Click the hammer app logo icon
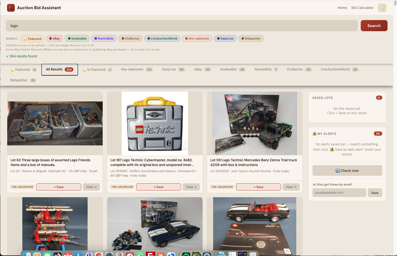397x256 pixels. (11, 8)
